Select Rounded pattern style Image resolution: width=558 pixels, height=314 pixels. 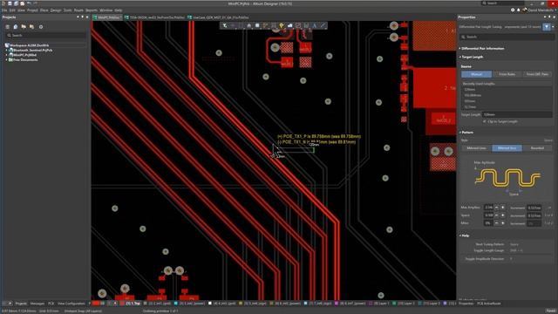(537, 148)
